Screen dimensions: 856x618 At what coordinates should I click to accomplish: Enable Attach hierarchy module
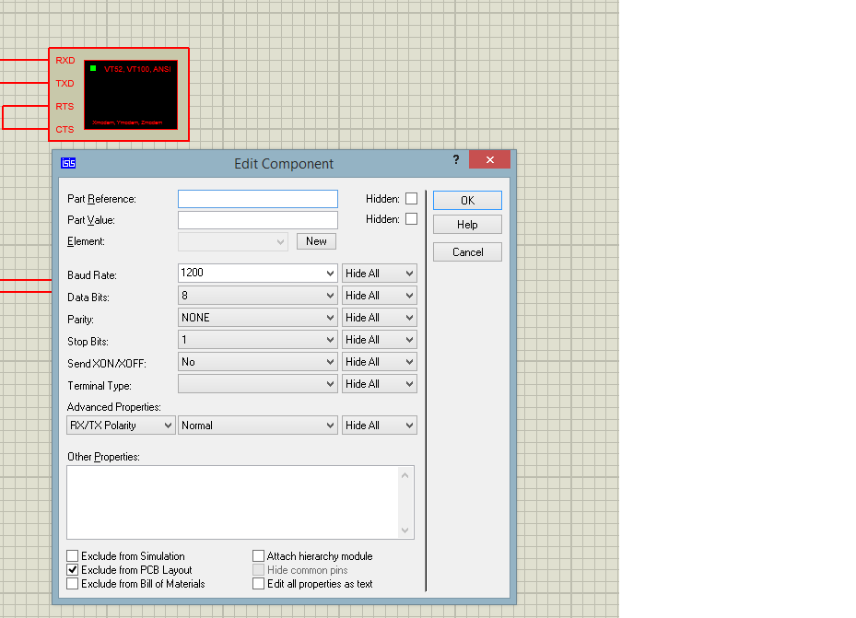pos(258,555)
